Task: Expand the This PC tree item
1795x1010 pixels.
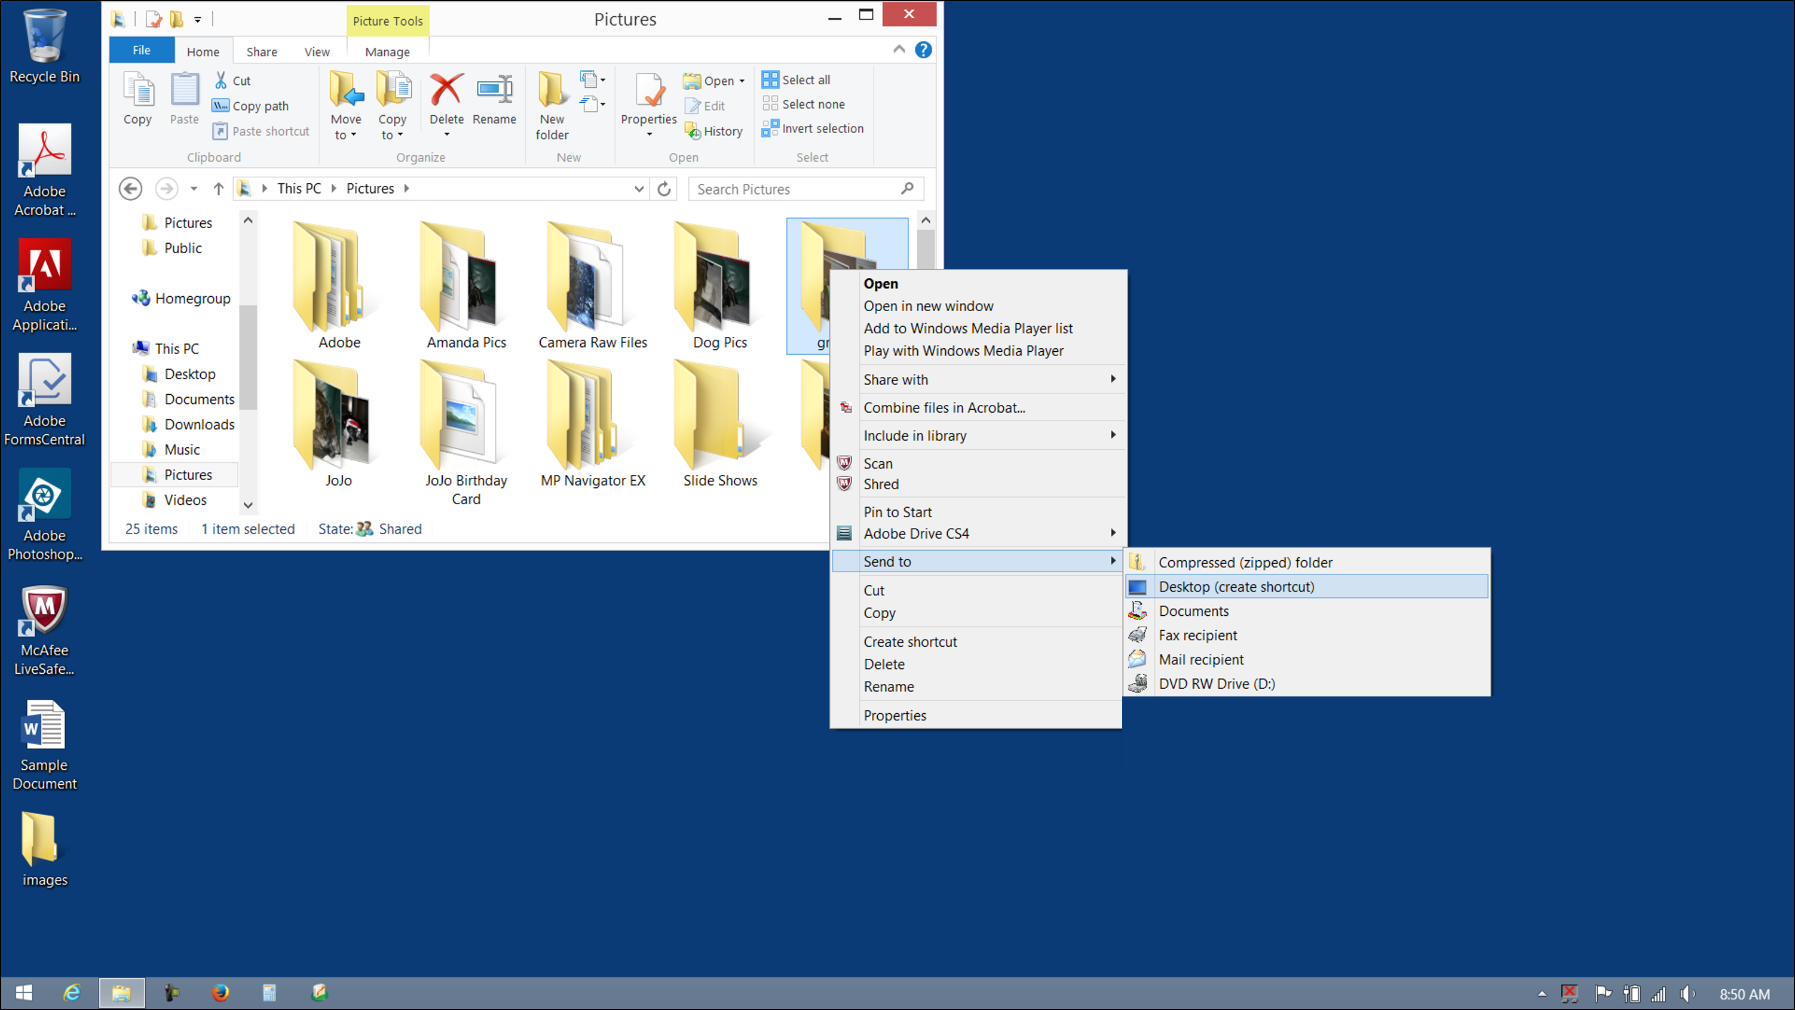Action: click(123, 349)
